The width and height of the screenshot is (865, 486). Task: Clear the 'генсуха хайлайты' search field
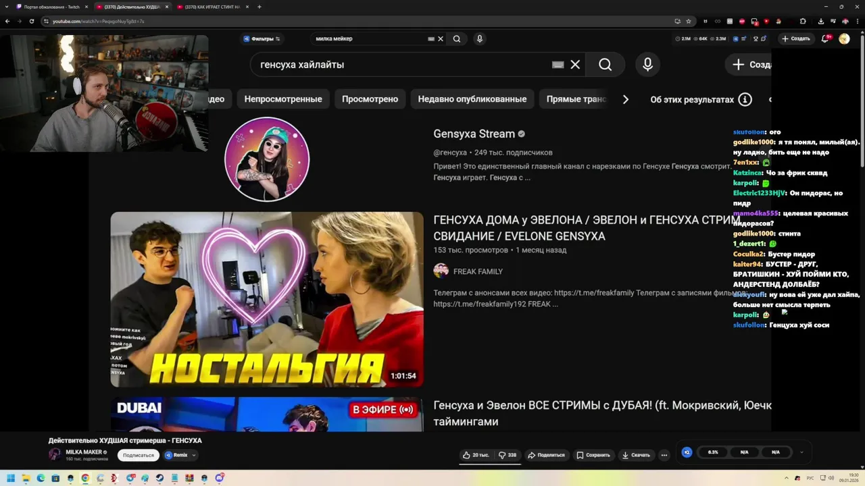click(x=575, y=65)
